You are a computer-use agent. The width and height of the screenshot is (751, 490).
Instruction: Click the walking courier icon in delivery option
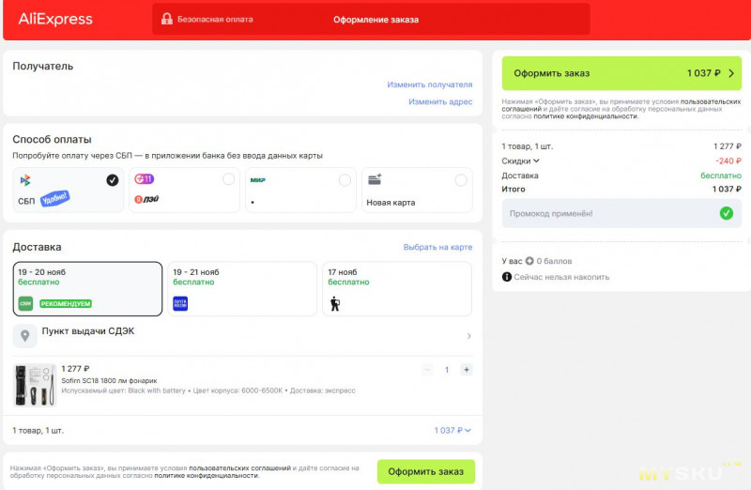335,303
